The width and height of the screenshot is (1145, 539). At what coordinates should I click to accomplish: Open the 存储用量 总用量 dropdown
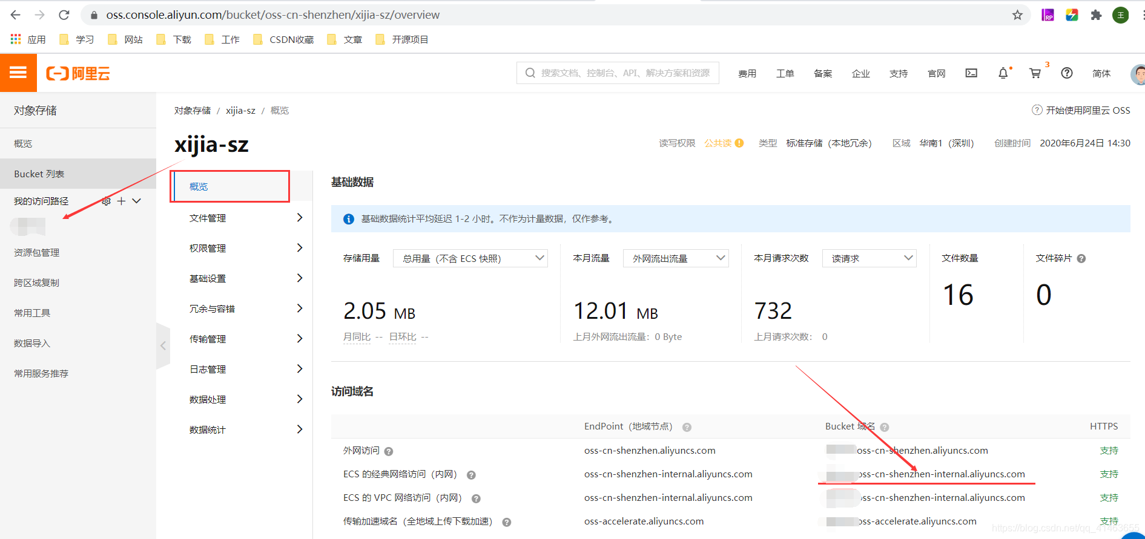pos(470,258)
